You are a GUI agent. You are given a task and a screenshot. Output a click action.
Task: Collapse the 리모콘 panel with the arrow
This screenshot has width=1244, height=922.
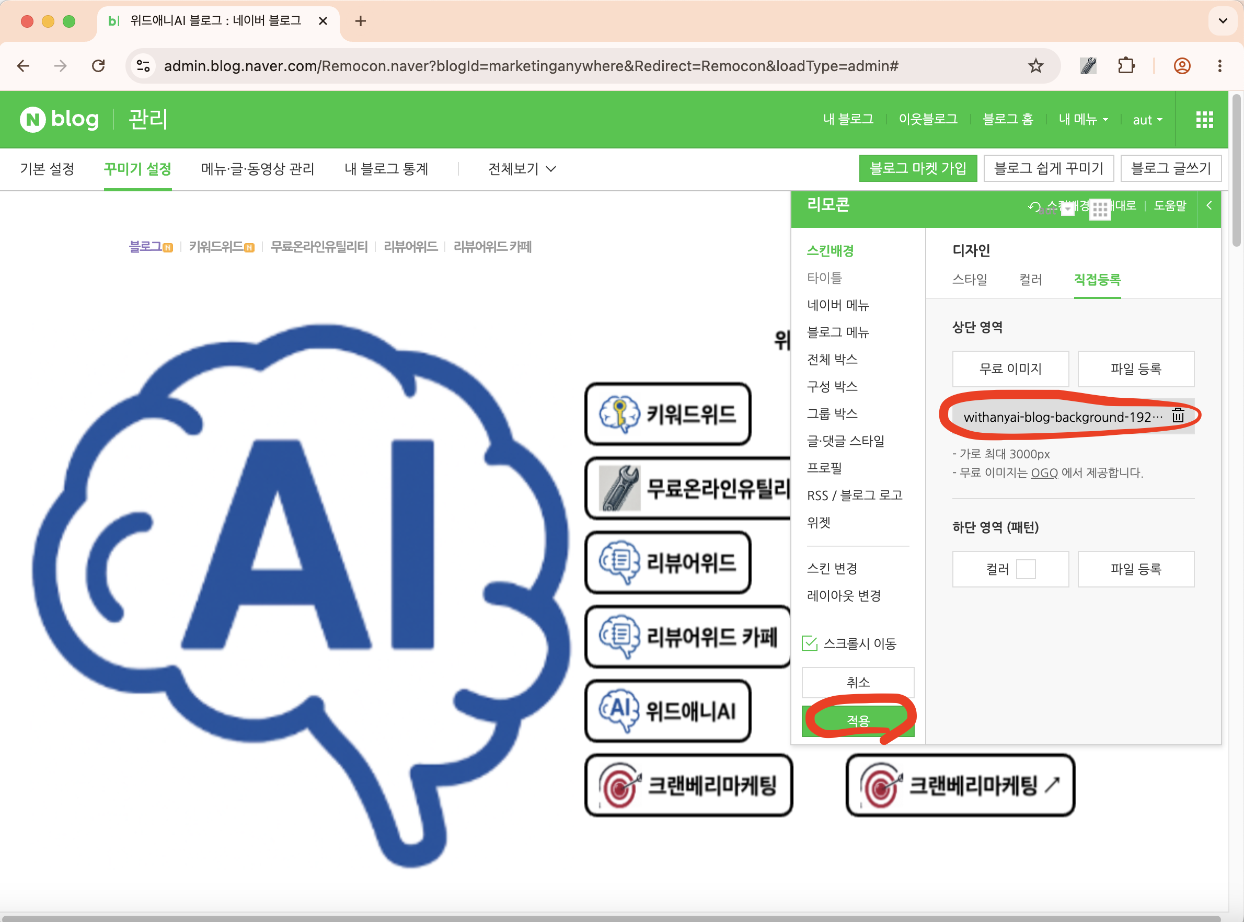pos(1209,205)
